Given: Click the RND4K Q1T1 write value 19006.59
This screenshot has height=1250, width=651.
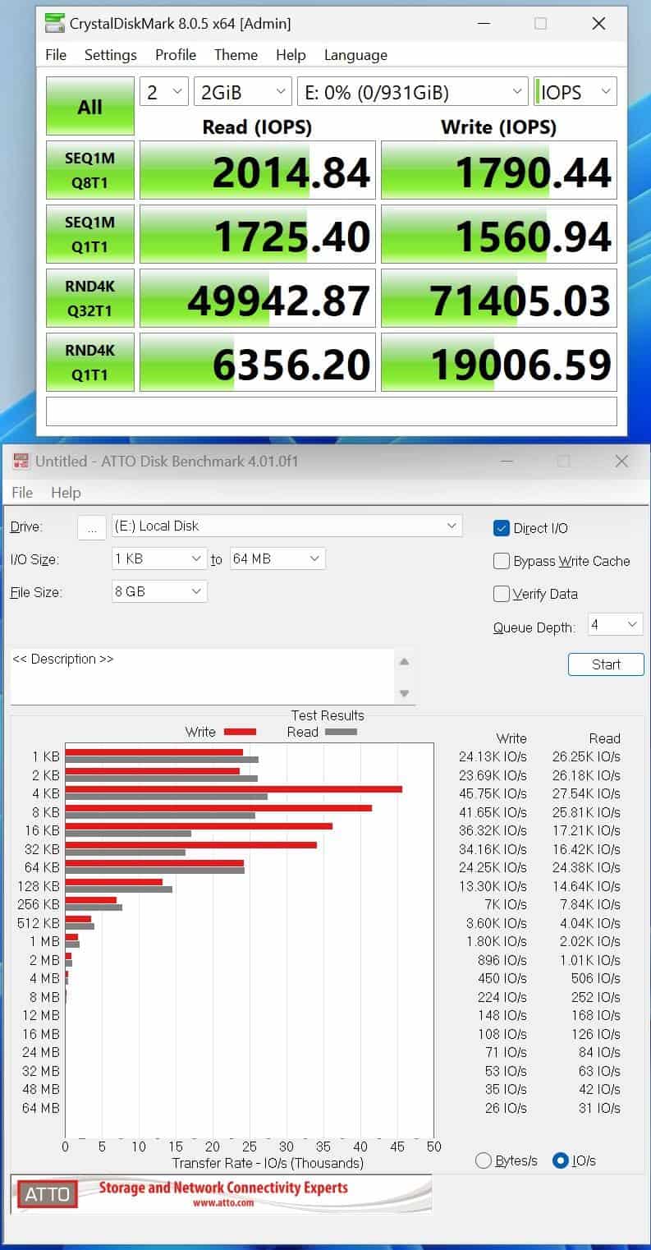Looking at the screenshot, I should click(499, 362).
